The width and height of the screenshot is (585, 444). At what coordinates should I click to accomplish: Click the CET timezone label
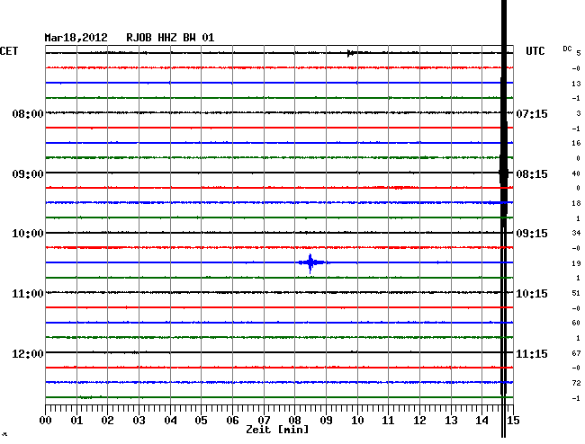click(x=9, y=51)
